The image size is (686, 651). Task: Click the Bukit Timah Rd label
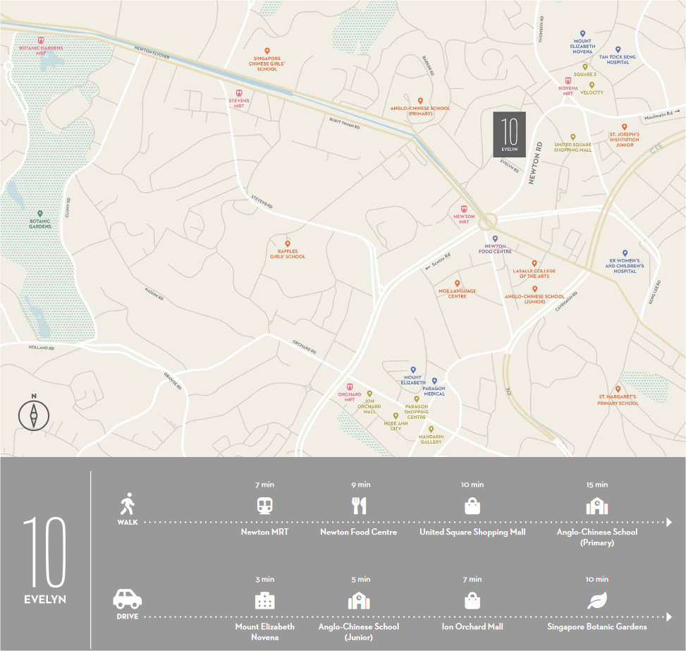(x=344, y=123)
